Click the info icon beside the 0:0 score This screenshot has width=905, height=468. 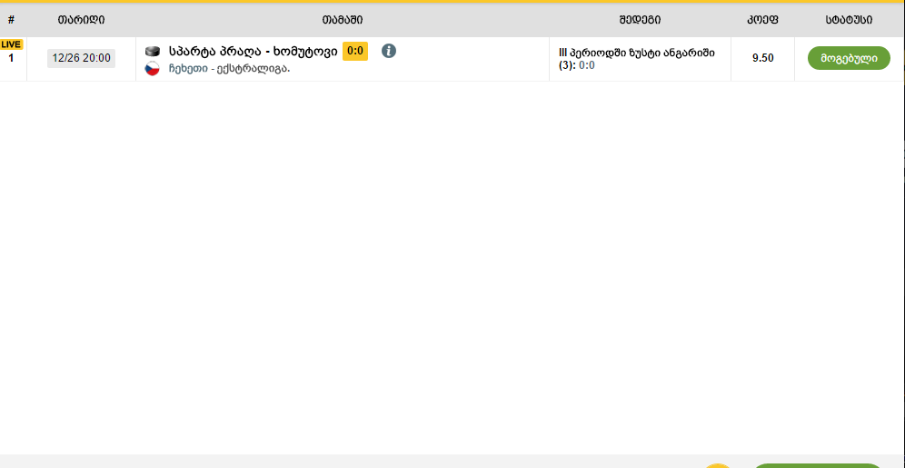[389, 51]
